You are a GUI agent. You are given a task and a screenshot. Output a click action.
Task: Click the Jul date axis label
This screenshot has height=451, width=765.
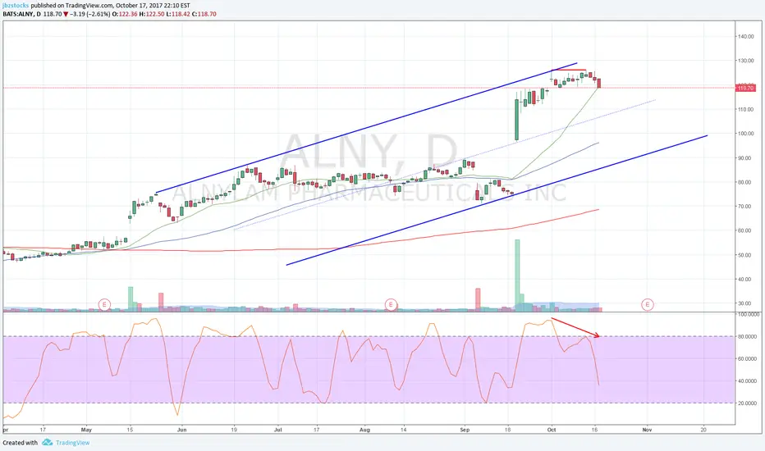[x=278, y=430]
